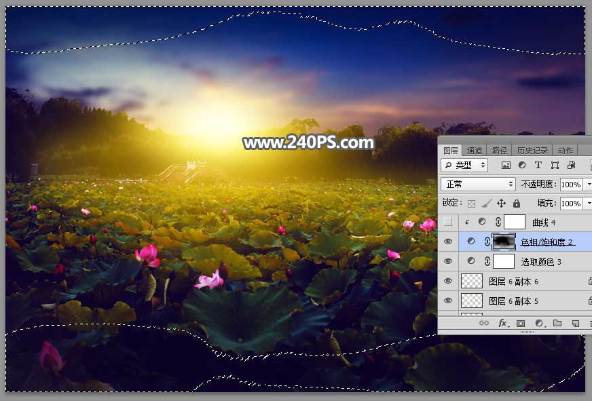The width and height of the screenshot is (592, 401).
Task: Open the layer styles fx menu
Action: point(502,324)
